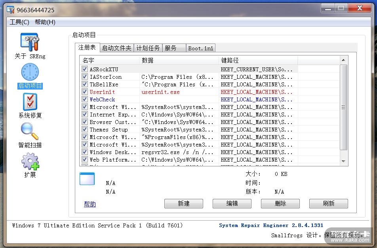Uncheck the Web Platform... entry
Screen dimensions: 377x248
84,159
